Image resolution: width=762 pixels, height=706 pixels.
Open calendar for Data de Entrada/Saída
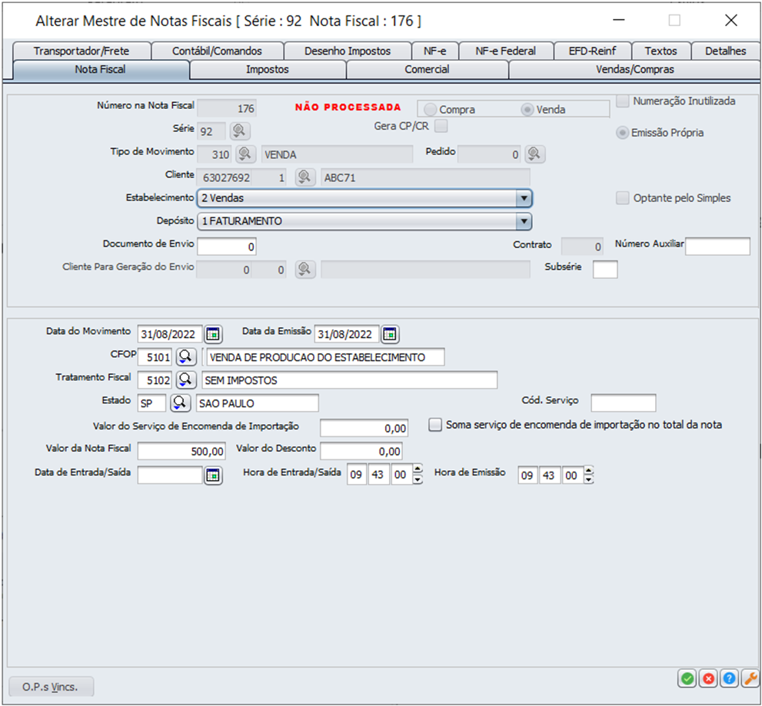click(x=213, y=476)
